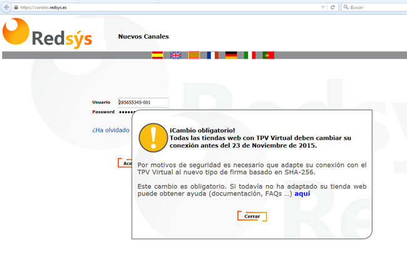Select the French flag language
This screenshot has width=407, height=258.
[213, 55]
